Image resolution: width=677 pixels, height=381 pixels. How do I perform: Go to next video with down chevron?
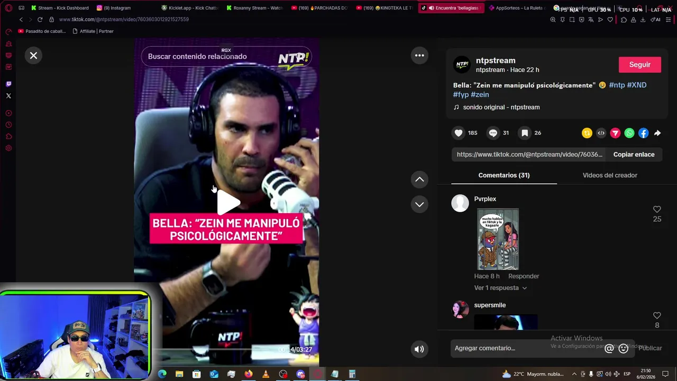coord(419,204)
